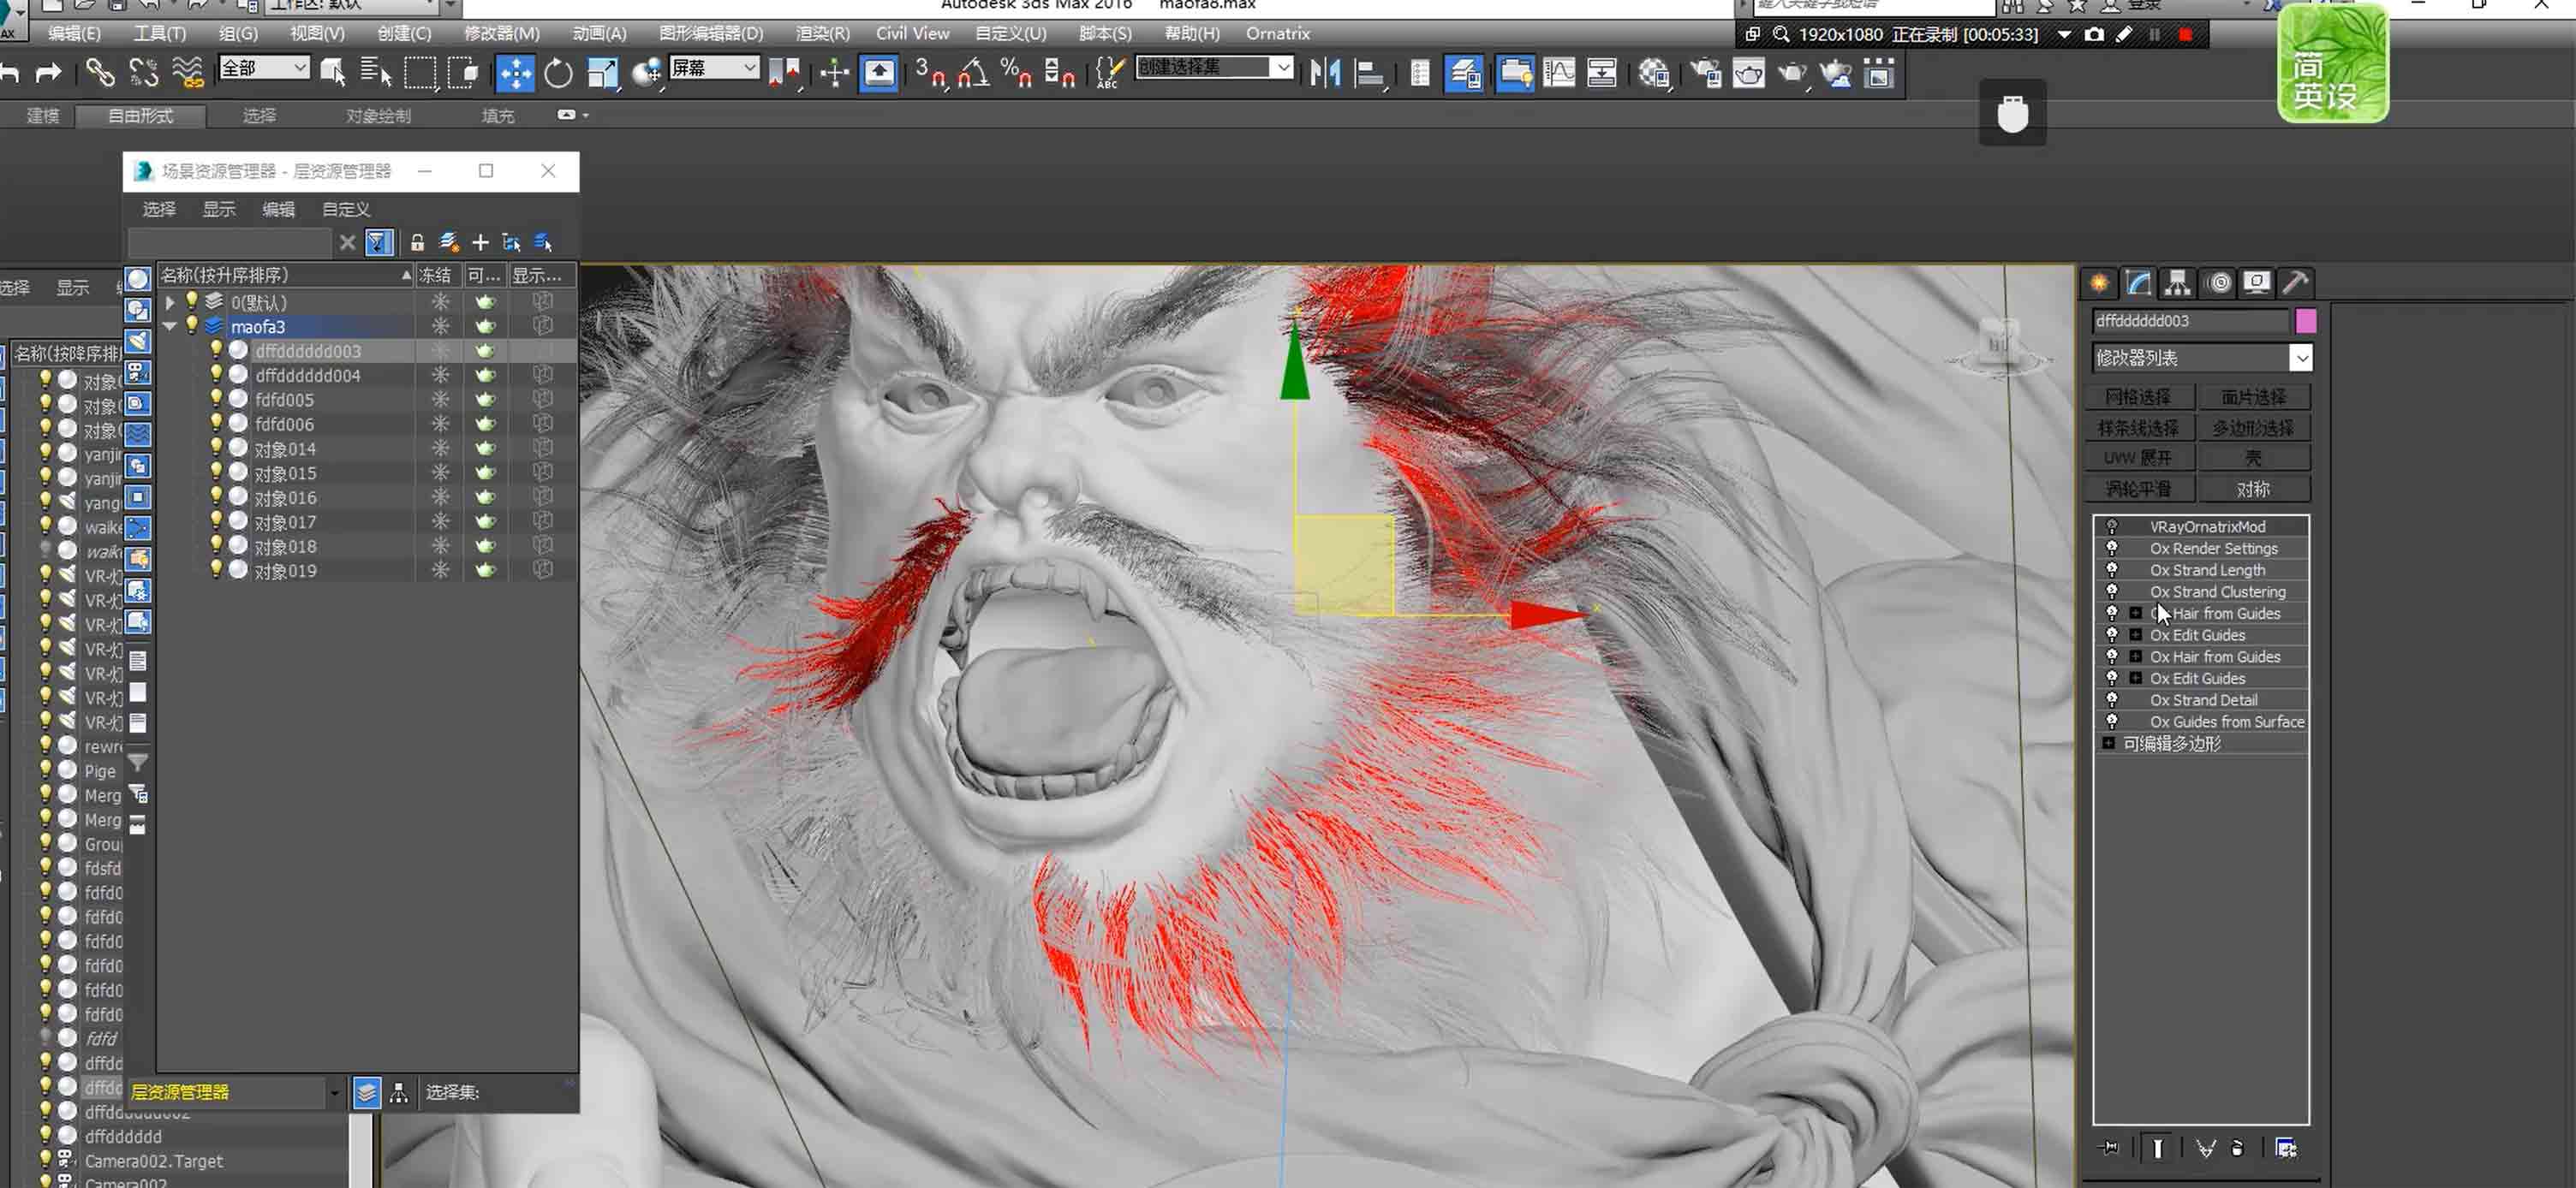Viewport: 2576px width, 1188px height.
Task: Toggle renderable teapot for 对象019 row
Action: tap(485, 569)
